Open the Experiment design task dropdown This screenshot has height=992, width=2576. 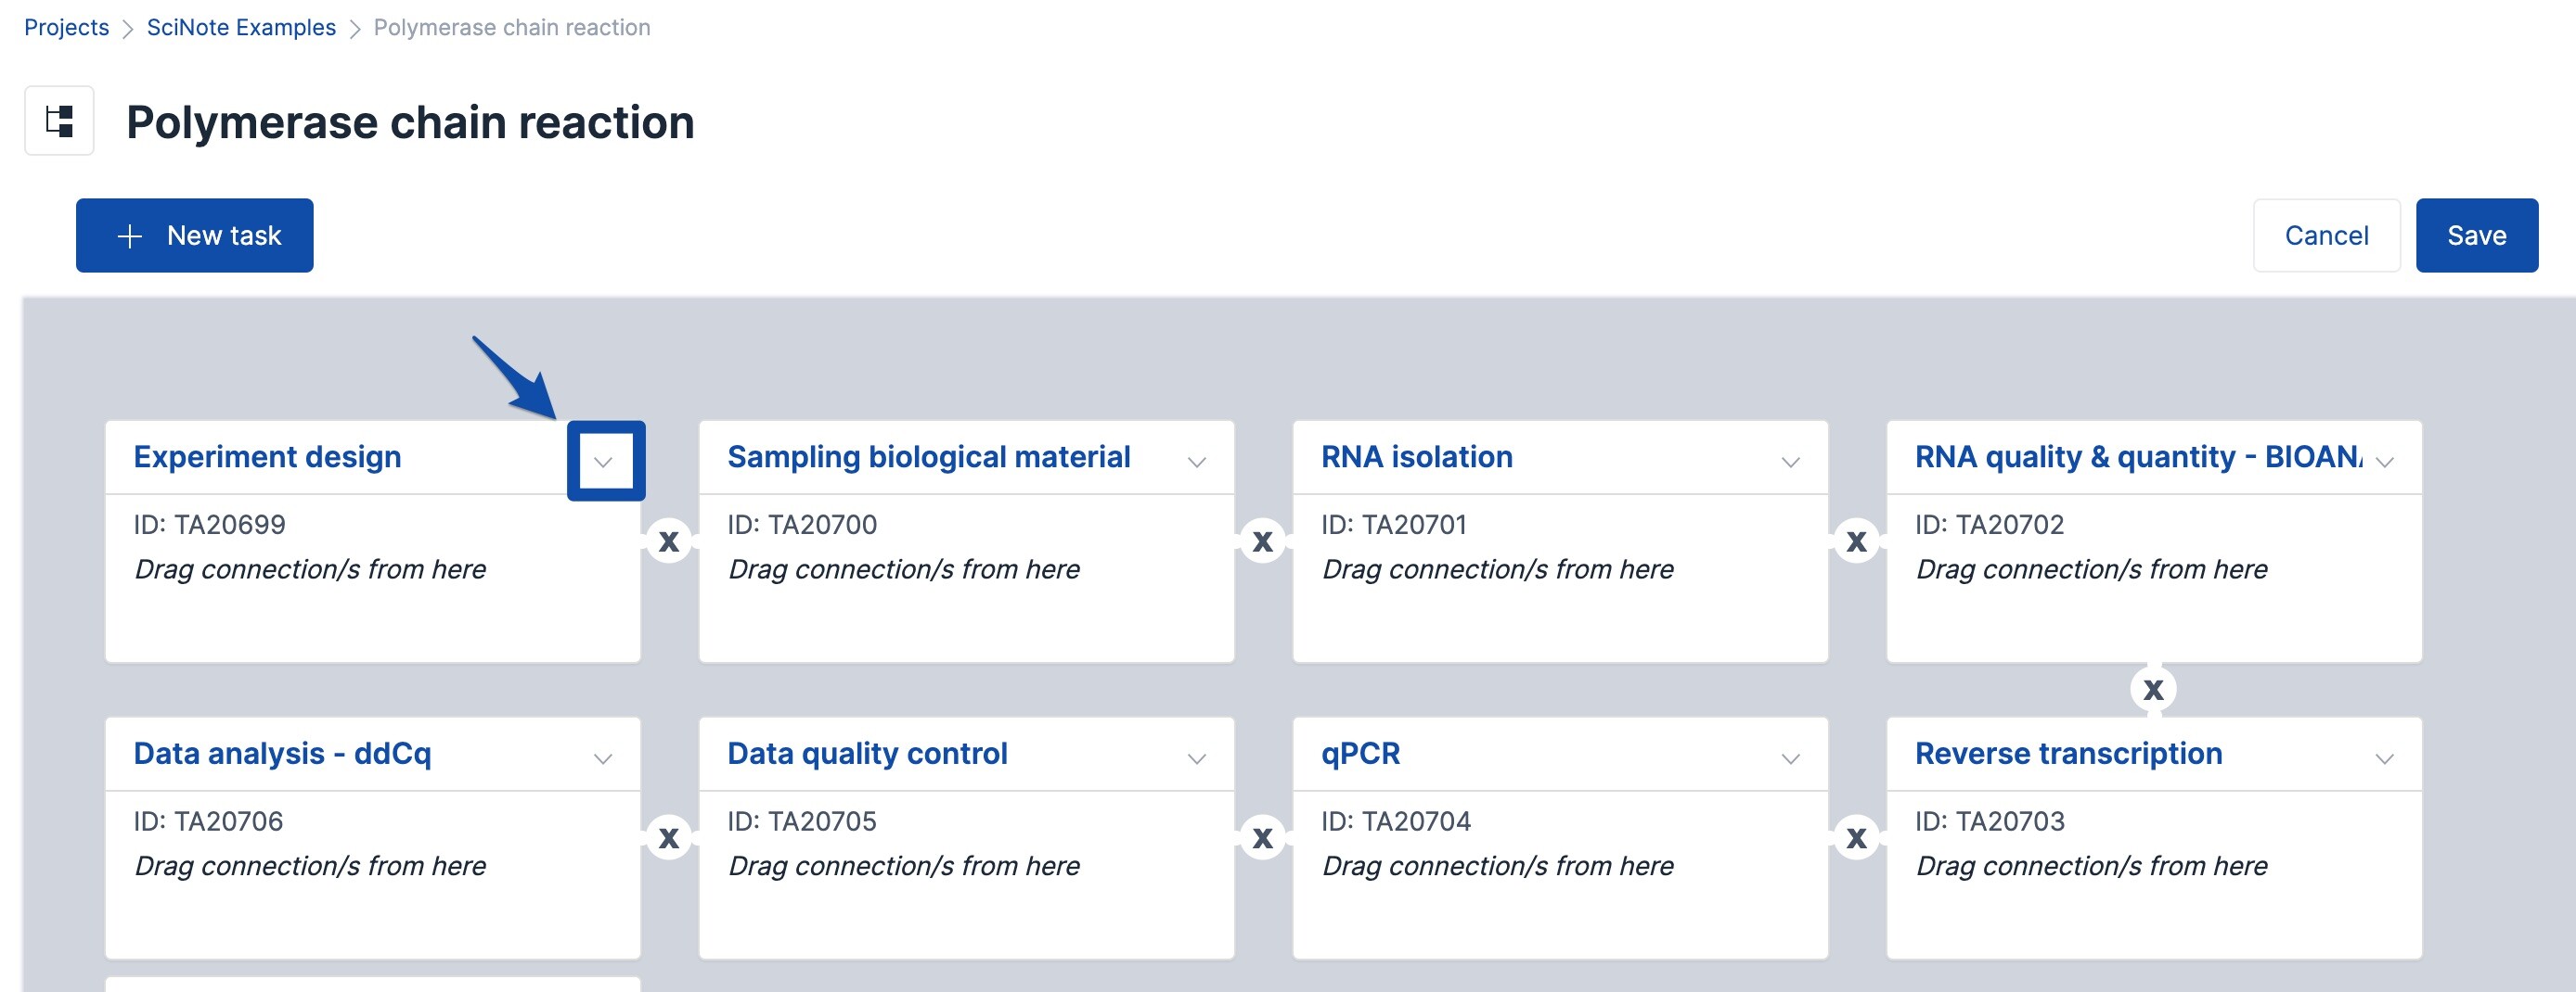pos(603,462)
